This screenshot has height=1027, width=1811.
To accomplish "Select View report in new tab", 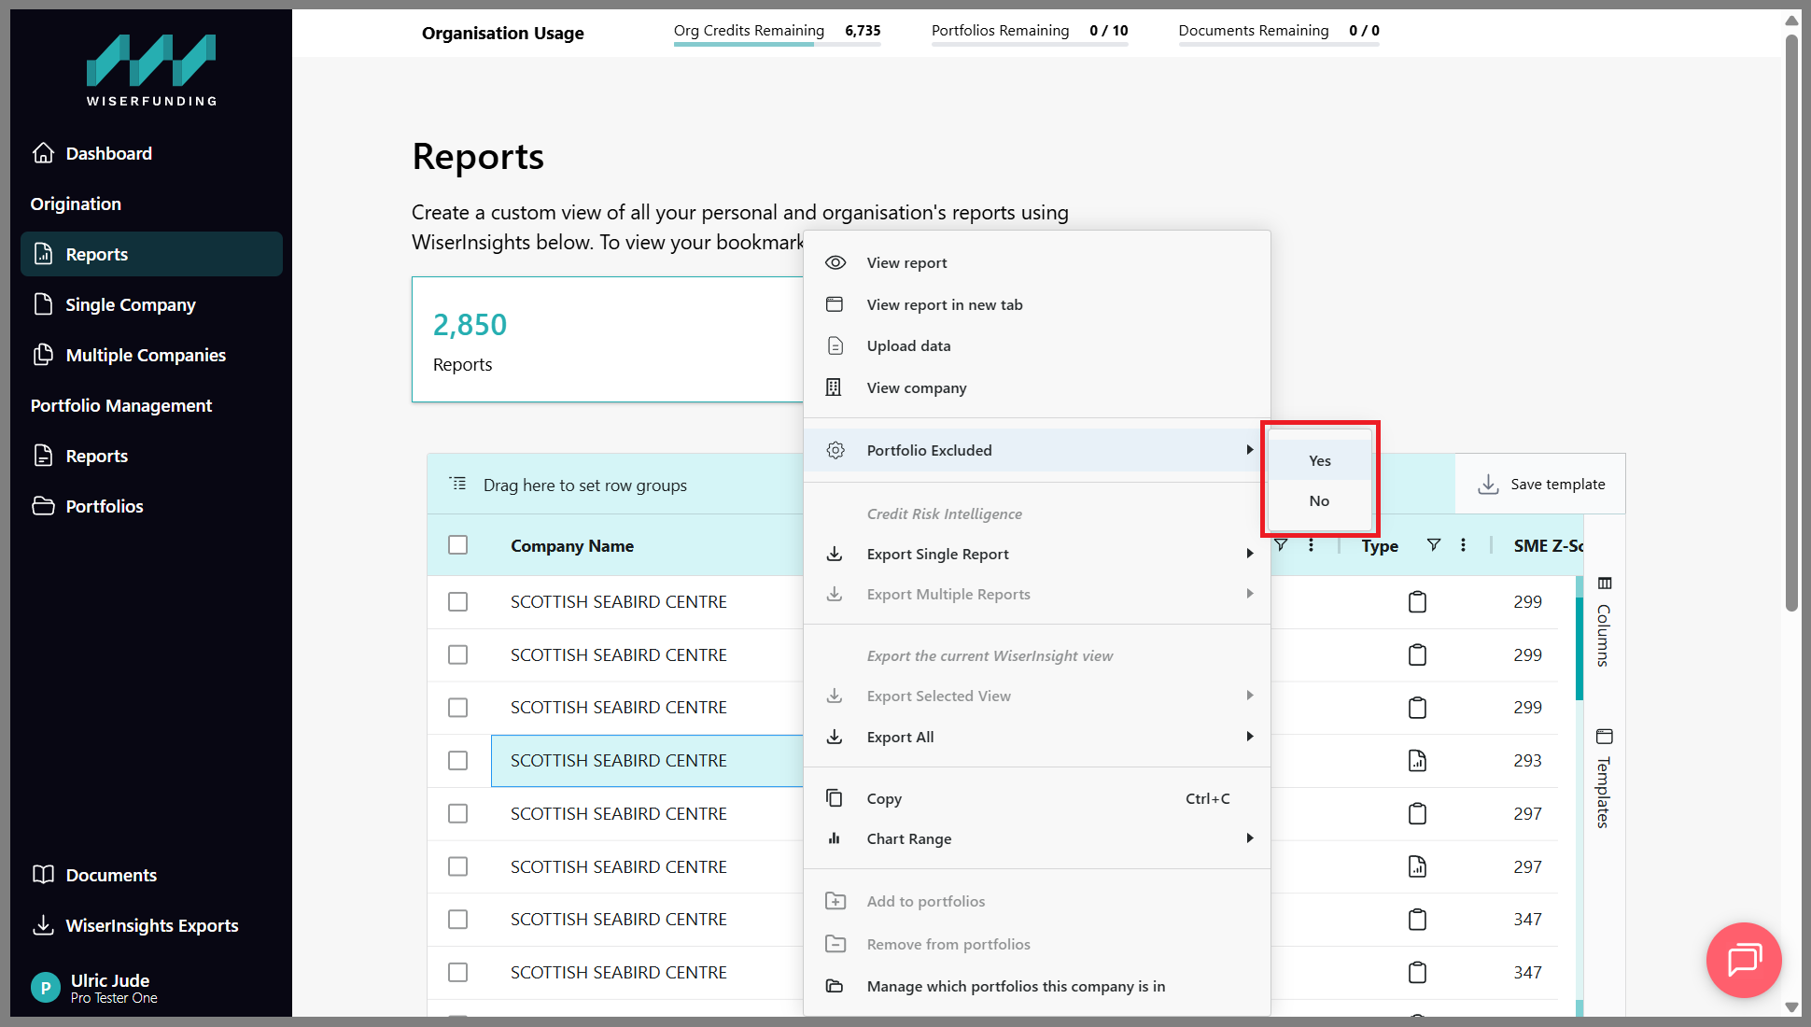I will [1036, 304].
